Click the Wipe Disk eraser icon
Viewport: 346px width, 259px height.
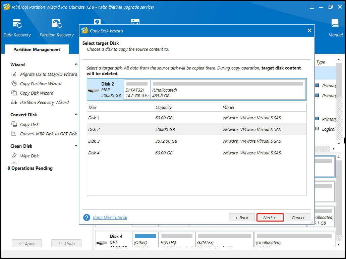point(14,155)
